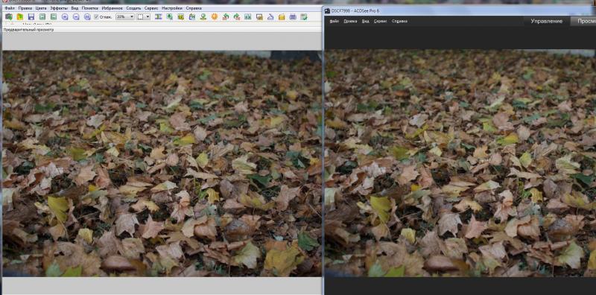This screenshot has height=295, width=596.
Task: Open the Вид menu in the left viewer
Action: [x=75, y=8]
